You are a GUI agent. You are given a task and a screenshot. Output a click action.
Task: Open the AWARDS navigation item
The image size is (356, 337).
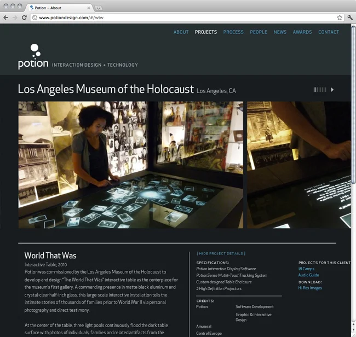302,32
